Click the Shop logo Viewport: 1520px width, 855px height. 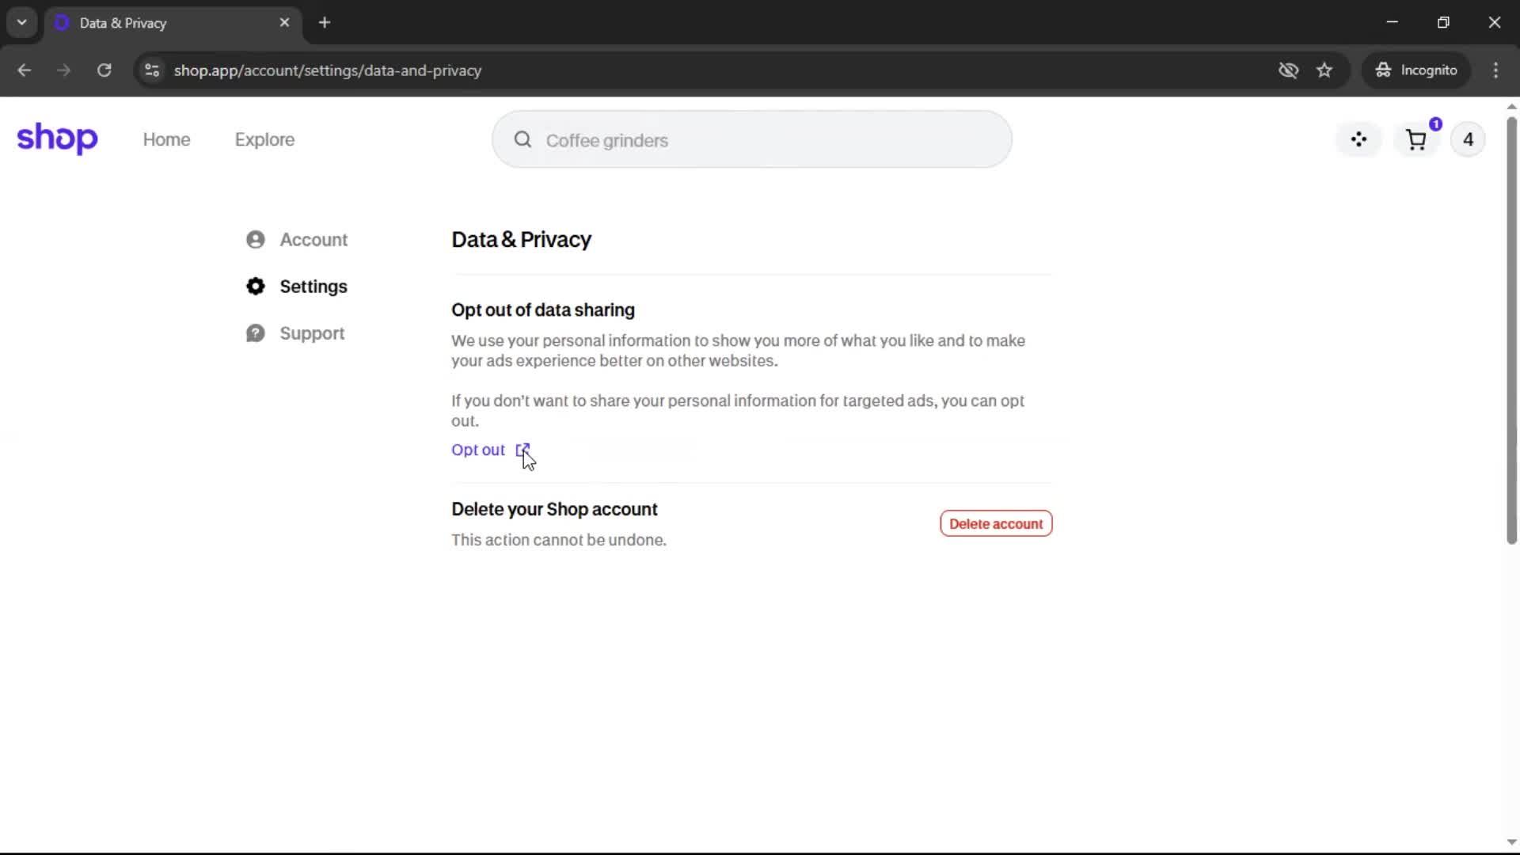coord(57,139)
